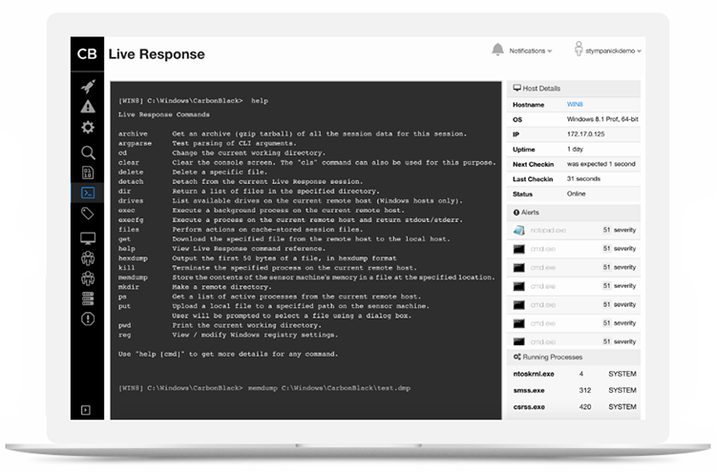Open the server stack icon in sidebar

click(x=88, y=298)
